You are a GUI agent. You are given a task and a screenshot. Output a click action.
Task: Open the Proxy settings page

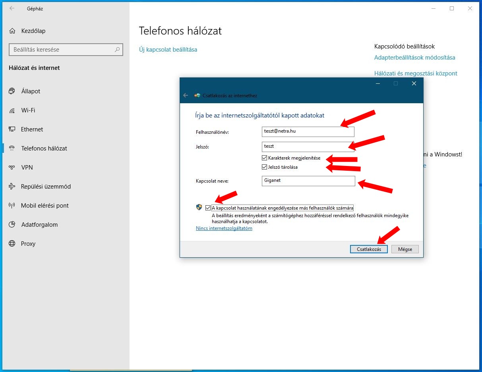pos(28,244)
